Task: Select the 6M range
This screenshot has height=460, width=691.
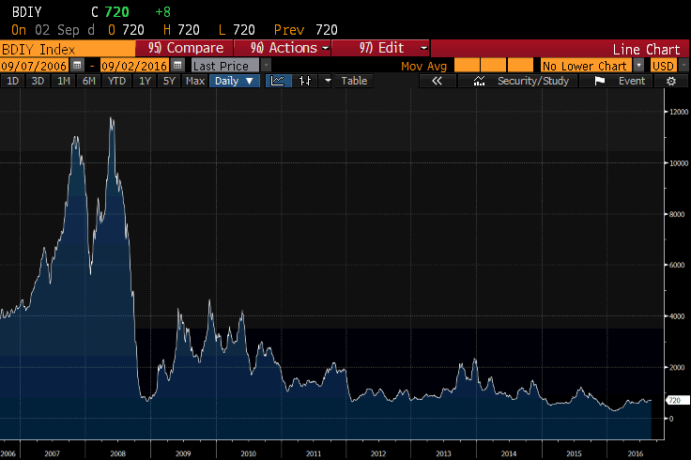Action: click(89, 81)
